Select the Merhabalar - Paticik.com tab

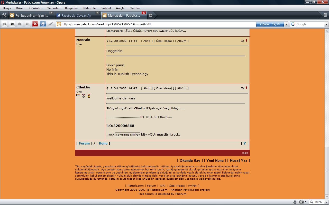(124, 15)
